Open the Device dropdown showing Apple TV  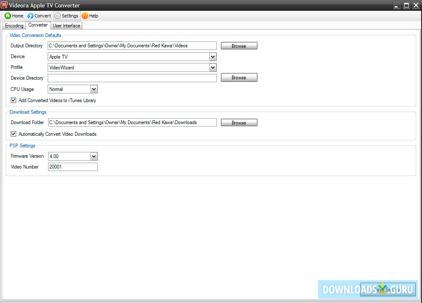(213, 56)
